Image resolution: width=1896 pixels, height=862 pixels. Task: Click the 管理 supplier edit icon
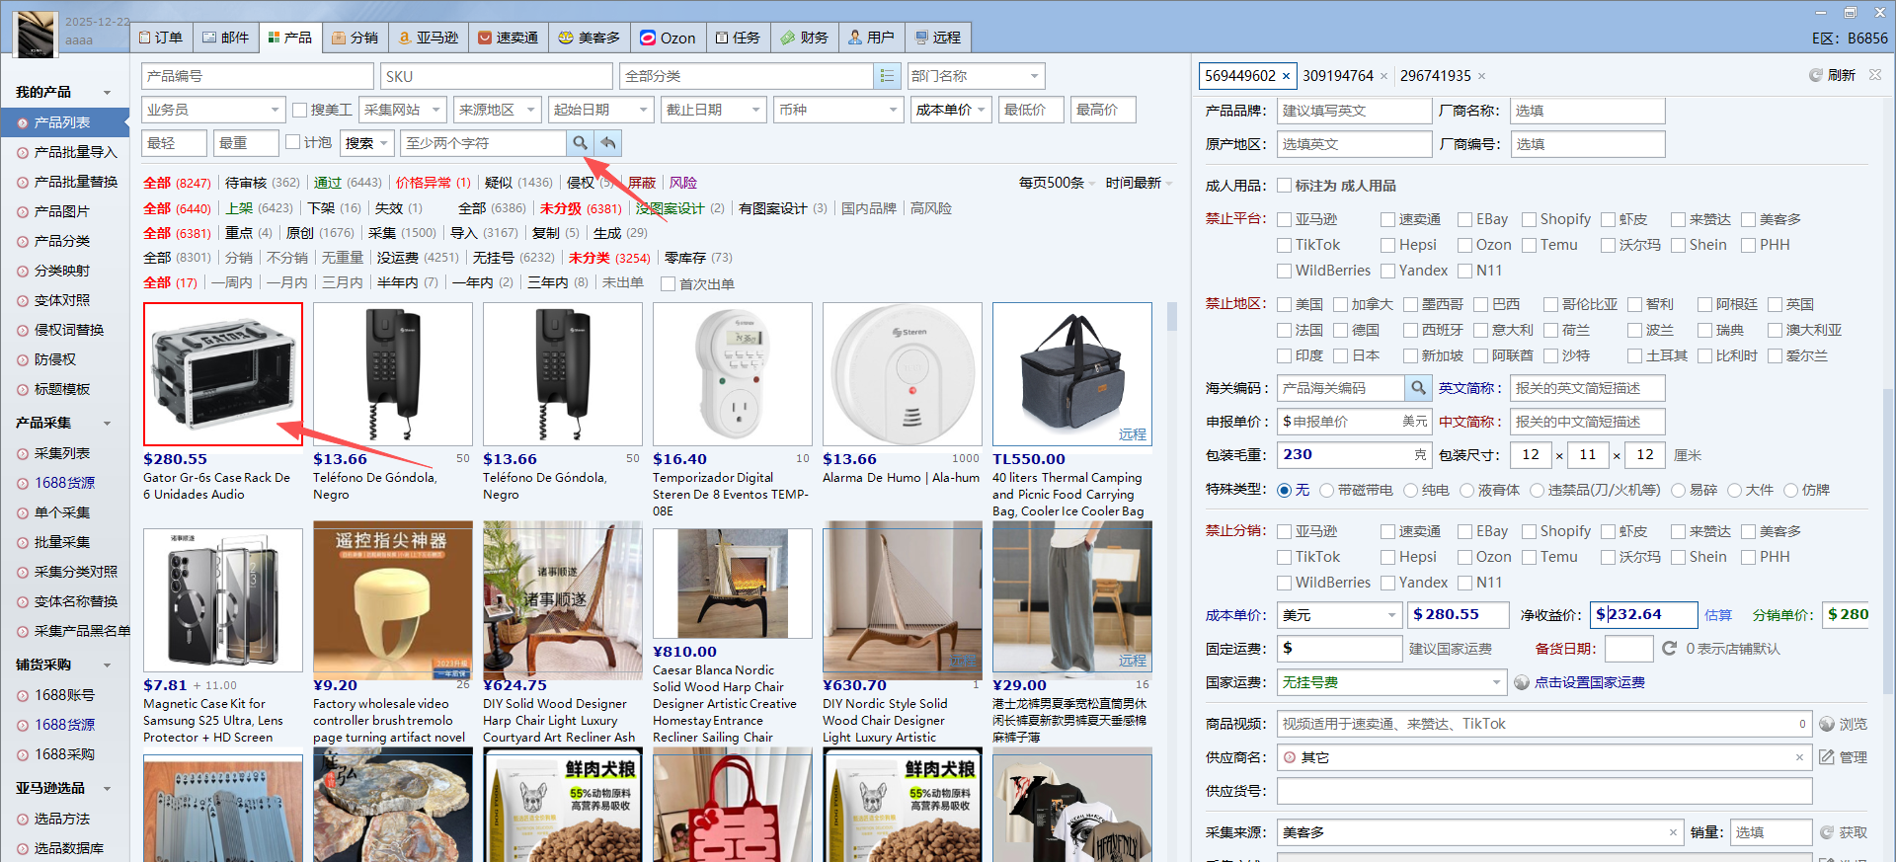(x=1827, y=757)
